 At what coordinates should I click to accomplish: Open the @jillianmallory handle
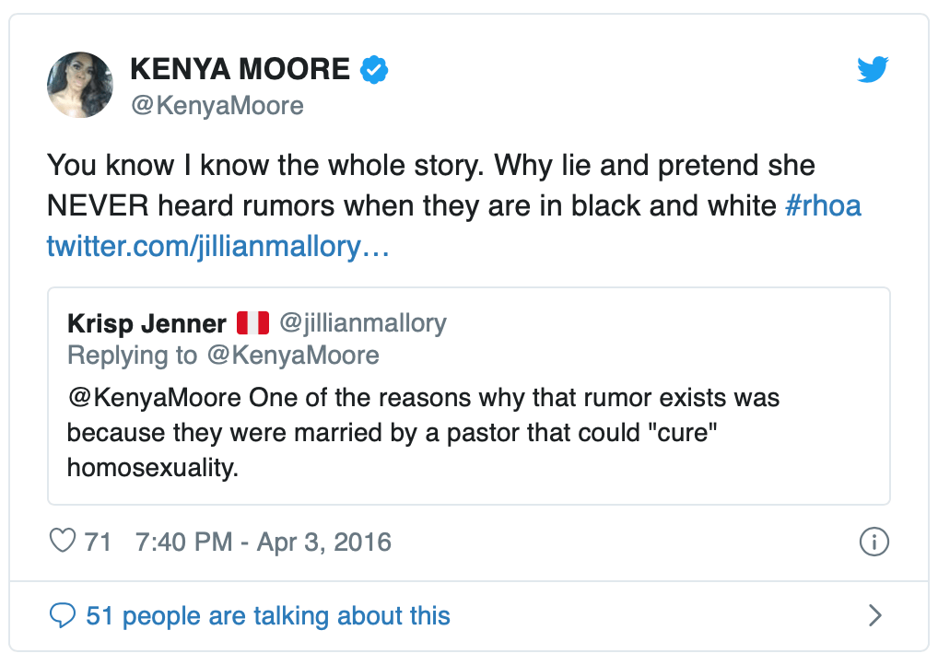[x=362, y=323]
